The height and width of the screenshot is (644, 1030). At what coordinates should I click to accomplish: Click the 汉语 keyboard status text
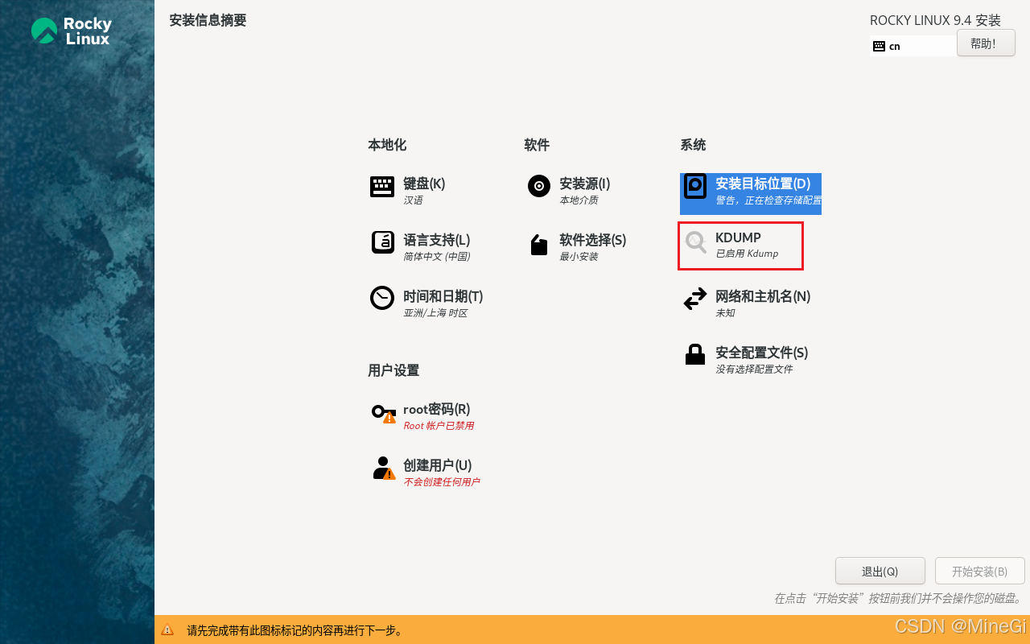coord(413,200)
